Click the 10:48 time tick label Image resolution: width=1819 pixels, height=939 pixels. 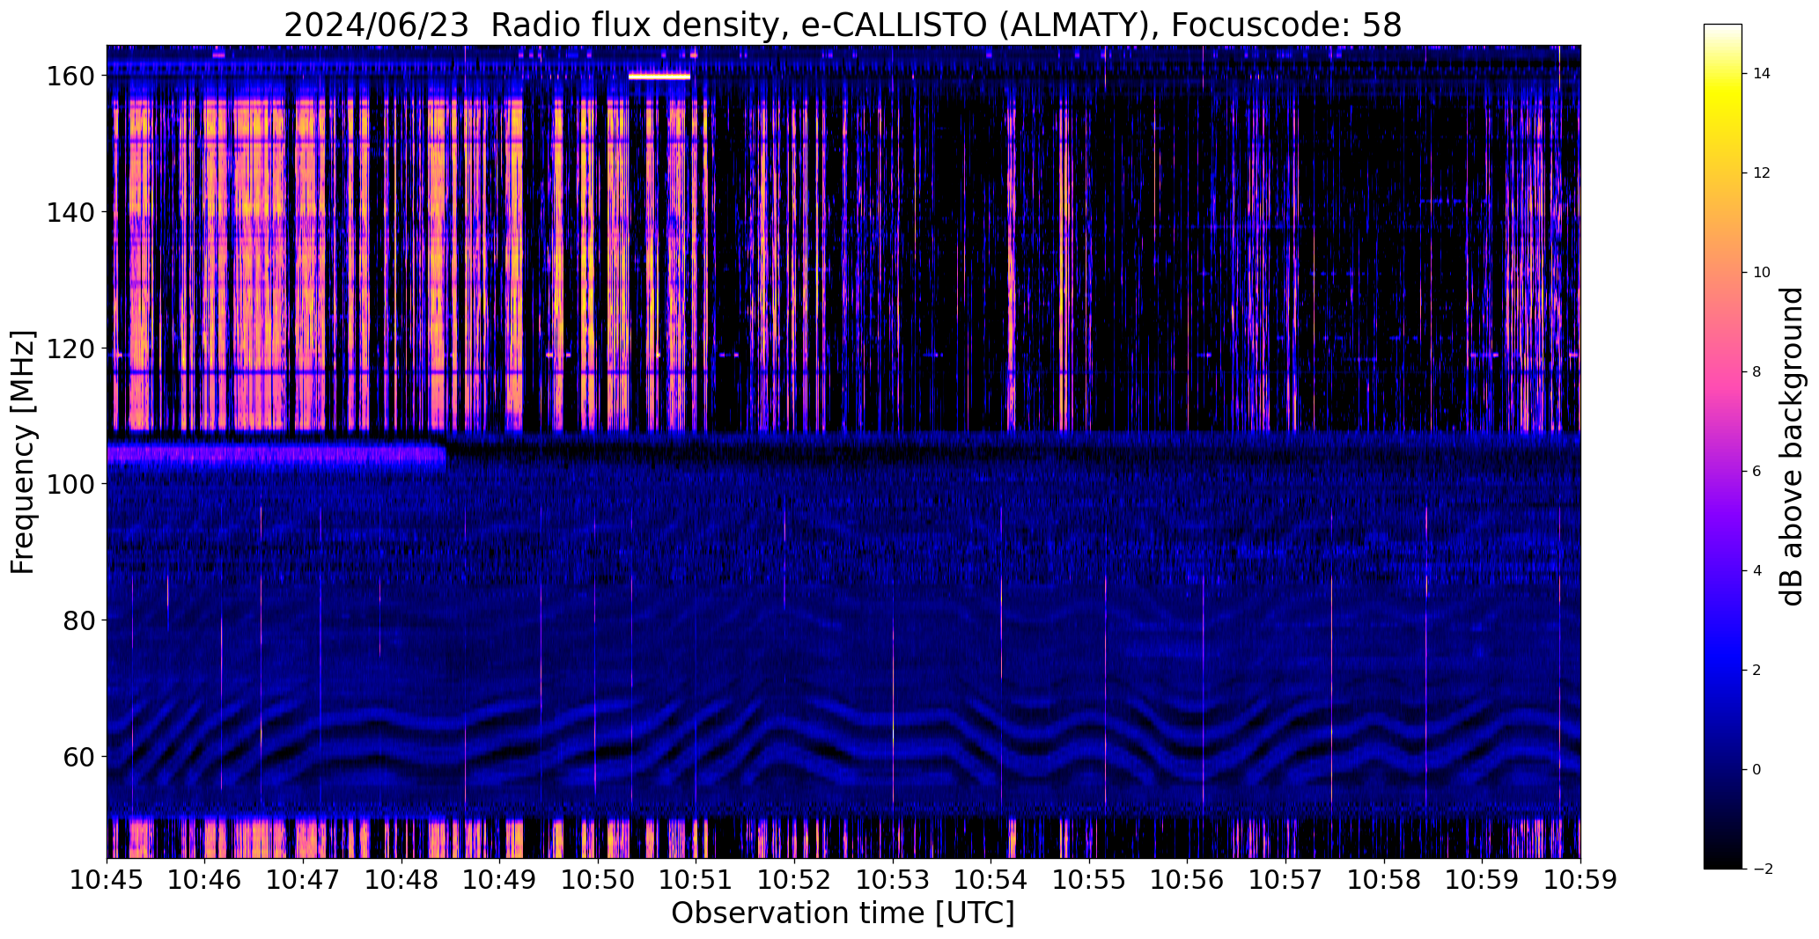click(401, 880)
